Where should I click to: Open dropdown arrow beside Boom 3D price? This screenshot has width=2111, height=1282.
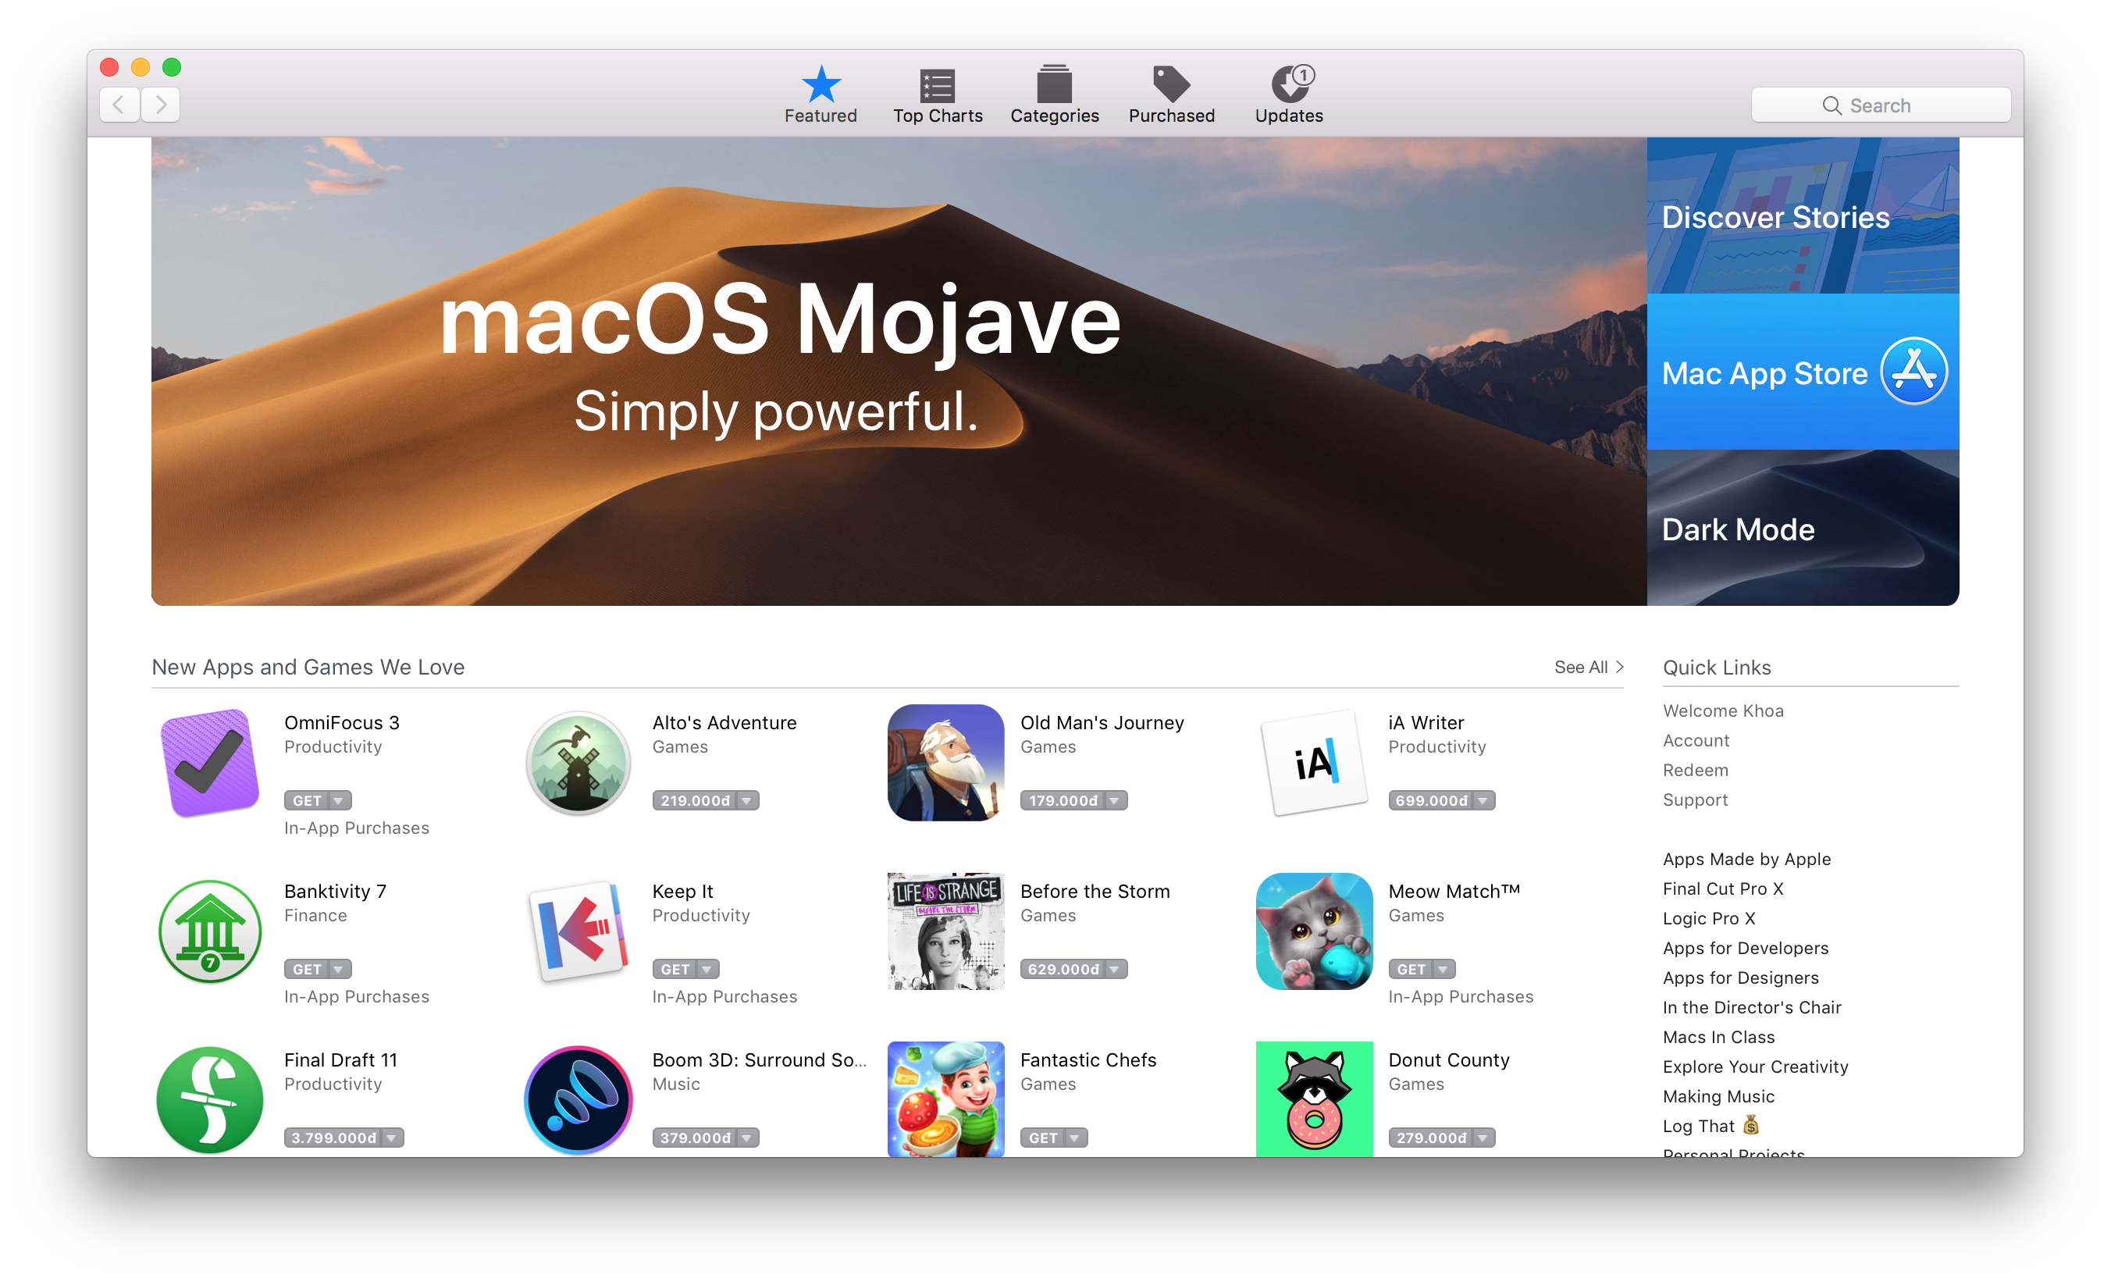point(747,1138)
